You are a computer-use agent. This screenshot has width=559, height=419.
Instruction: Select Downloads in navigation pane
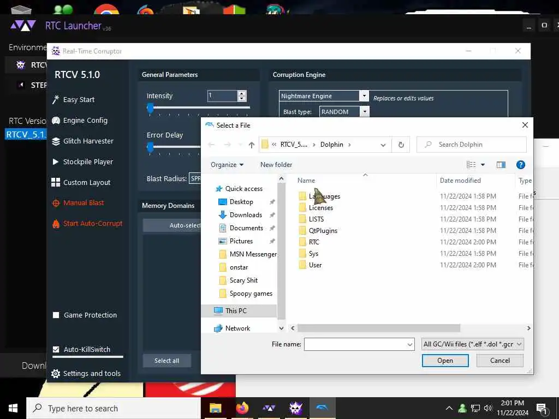[x=246, y=215]
